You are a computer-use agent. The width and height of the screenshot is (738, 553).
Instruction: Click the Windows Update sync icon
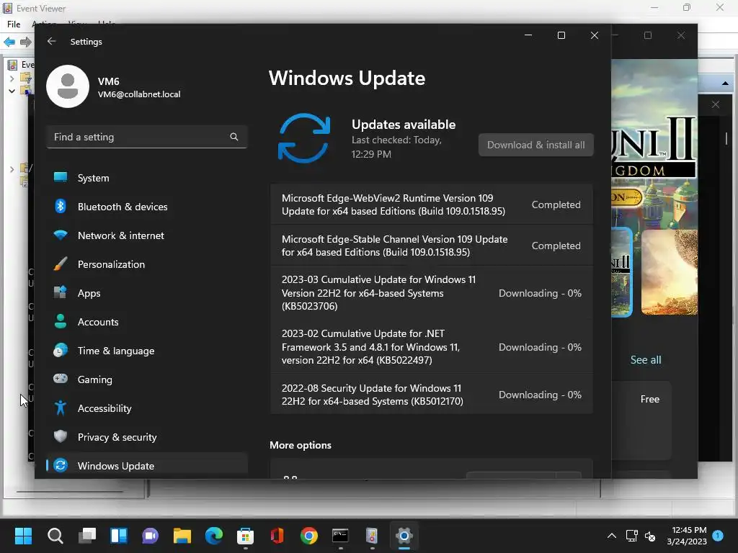[304, 138]
